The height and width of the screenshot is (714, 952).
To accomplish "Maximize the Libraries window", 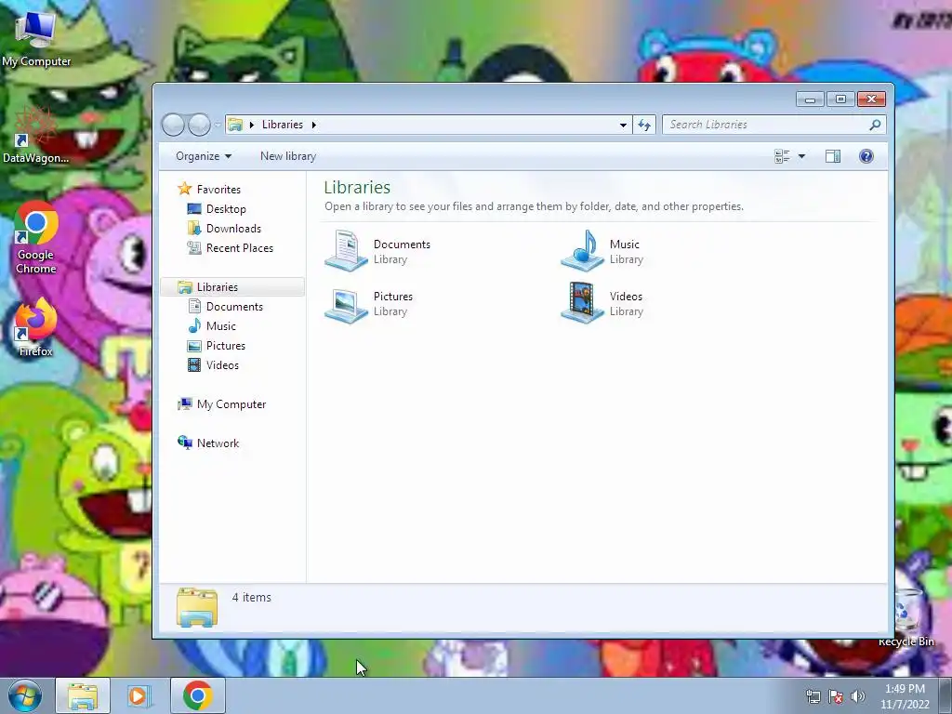I will (840, 99).
